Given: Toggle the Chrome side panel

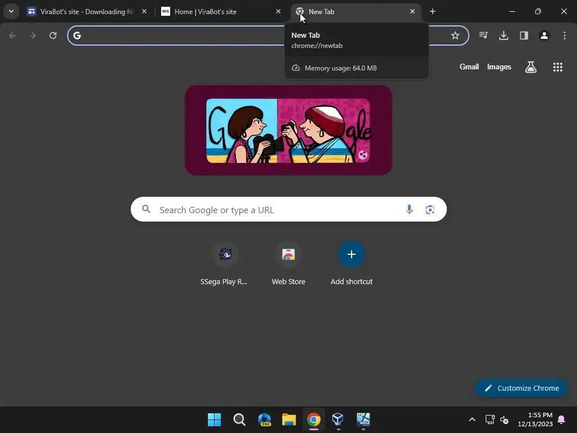Looking at the screenshot, I should [524, 36].
